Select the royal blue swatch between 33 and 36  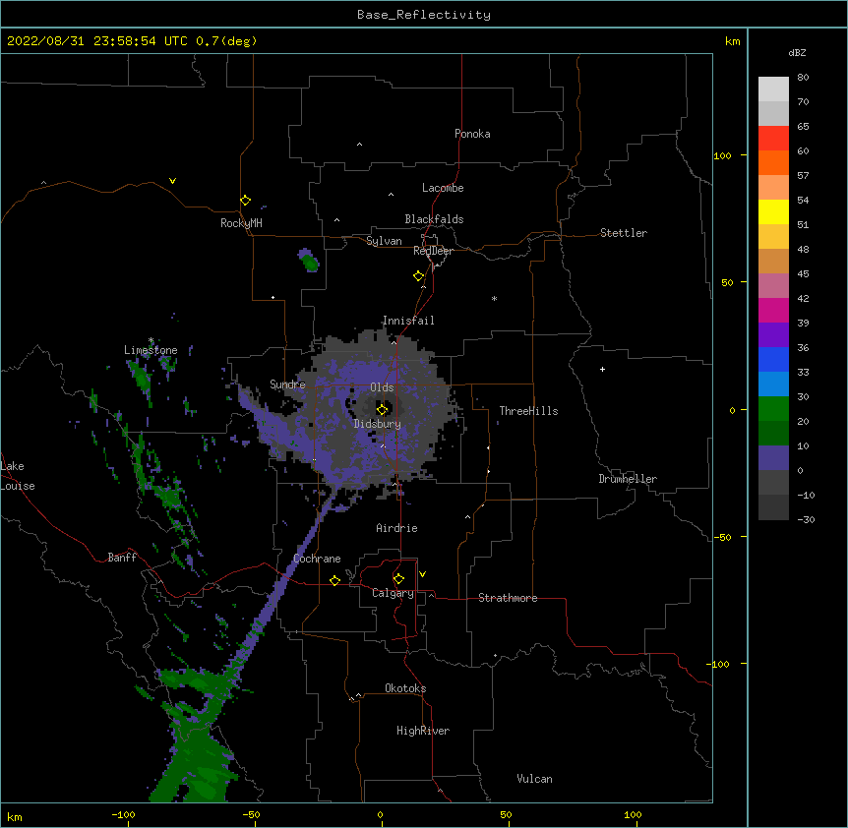coord(773,359)
